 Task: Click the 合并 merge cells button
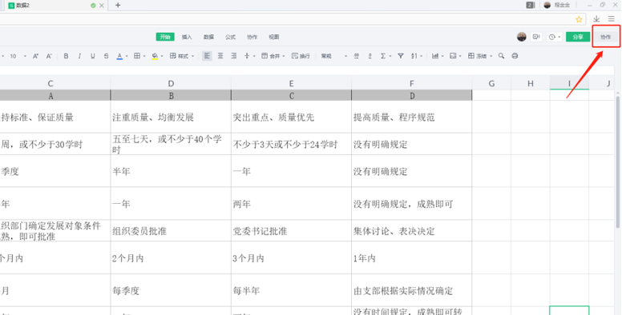pos(271,56)
